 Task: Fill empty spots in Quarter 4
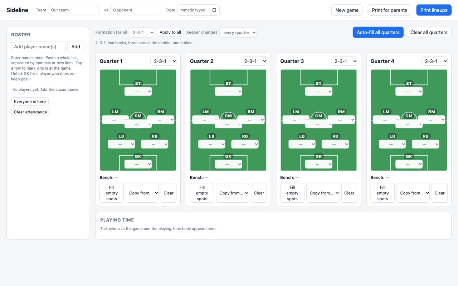point(383,193)
